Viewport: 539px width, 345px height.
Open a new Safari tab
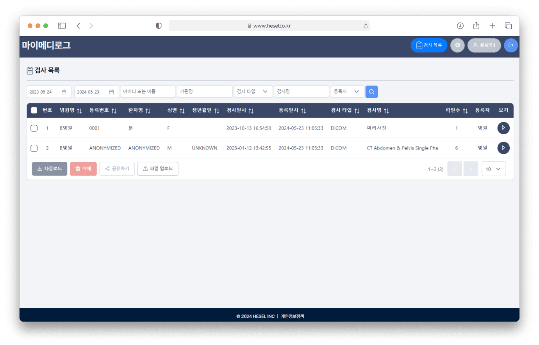point(492,26)
